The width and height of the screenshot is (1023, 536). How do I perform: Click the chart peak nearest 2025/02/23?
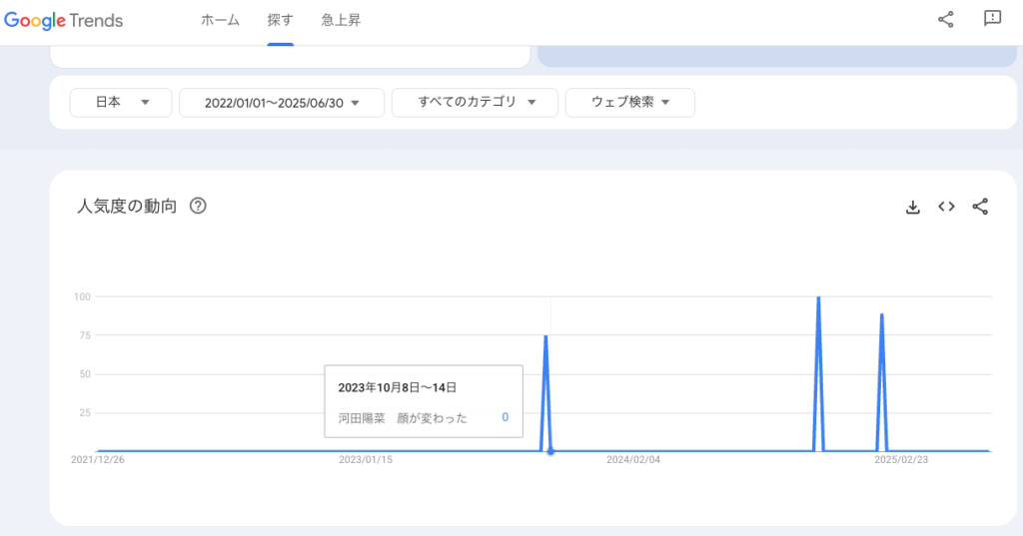point(881,315)
